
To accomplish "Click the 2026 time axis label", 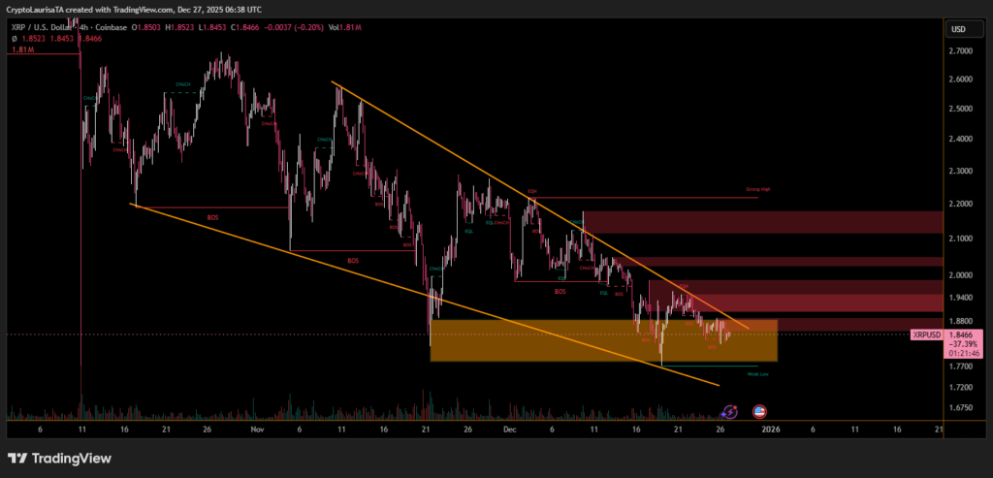I will click(770, 428).
